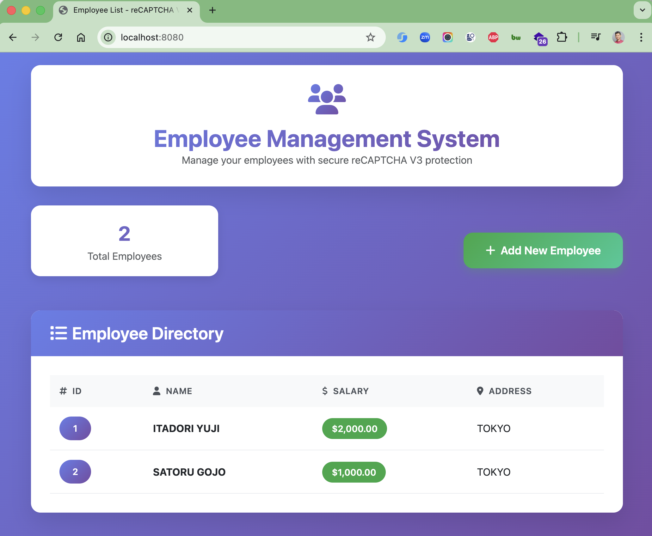Open the Chrome three-dot menu
The image size is (652, 536).
641,37
